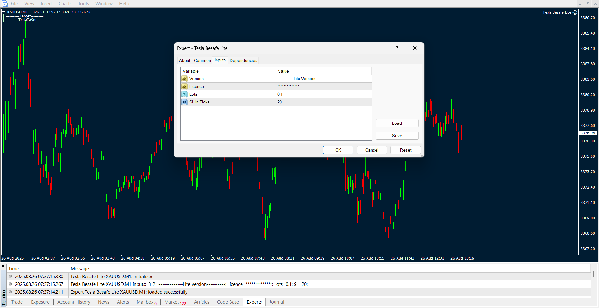The height and width of the screenshot is (308, 599).
Task: Click the MetaTrader application icon in menu bar
Action: tap(5, 4)
